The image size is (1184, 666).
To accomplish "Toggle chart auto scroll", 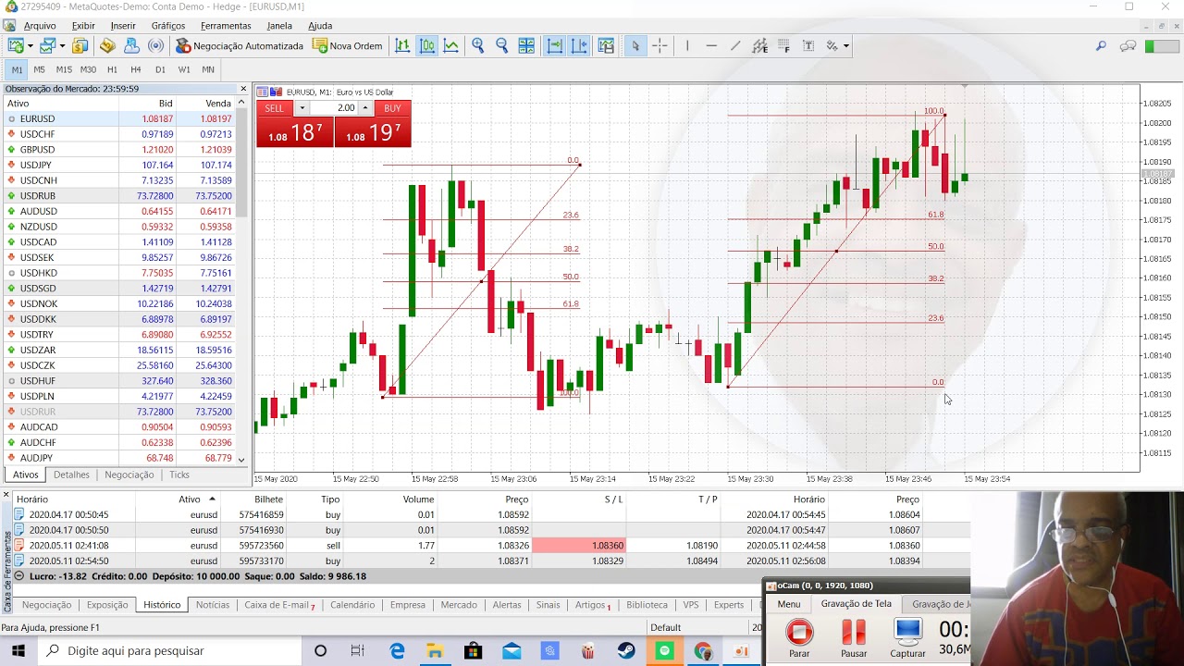I will click(x=555, y=45).
